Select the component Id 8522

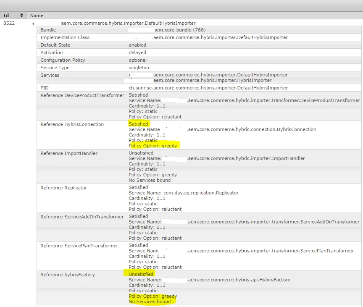coord(9,23)
